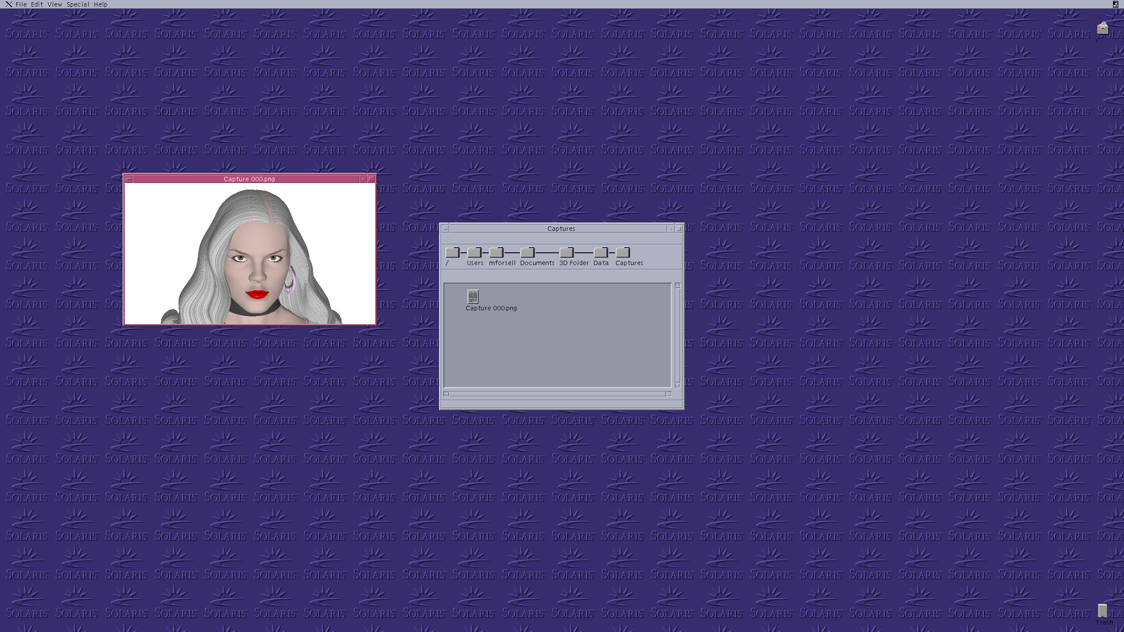Click the Captures folder in path bar
This screenshot has height=632, width=1124.
point(623,252)
